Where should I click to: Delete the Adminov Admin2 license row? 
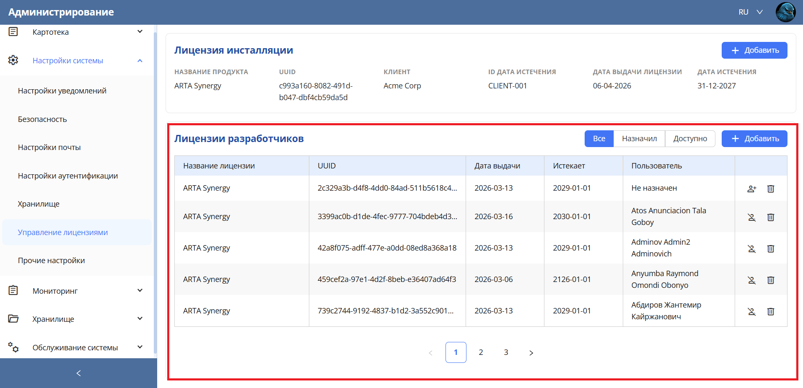pos(770,248)
